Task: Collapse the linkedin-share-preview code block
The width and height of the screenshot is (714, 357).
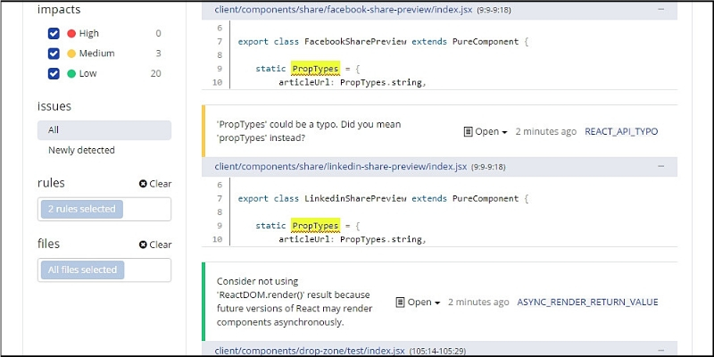Action: [660, 167]
